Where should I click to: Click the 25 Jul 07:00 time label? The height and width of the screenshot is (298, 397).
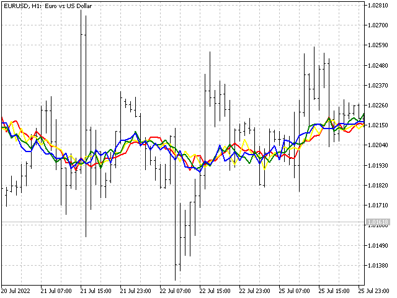[x=295, y=291]
